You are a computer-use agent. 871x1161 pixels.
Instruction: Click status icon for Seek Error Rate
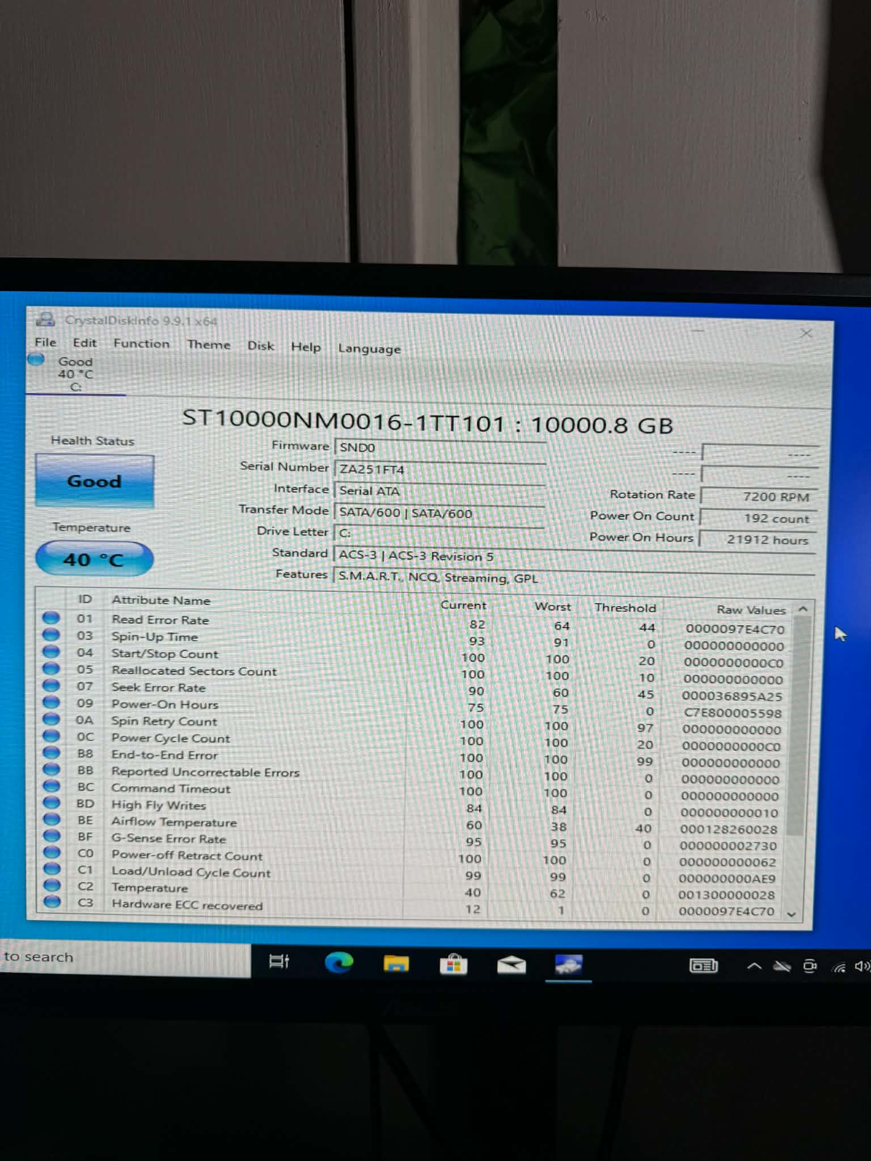[51, 685]
